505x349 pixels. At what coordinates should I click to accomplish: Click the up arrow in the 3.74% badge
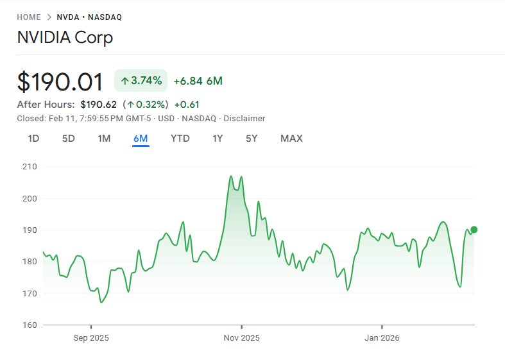(x=125, y=81)
